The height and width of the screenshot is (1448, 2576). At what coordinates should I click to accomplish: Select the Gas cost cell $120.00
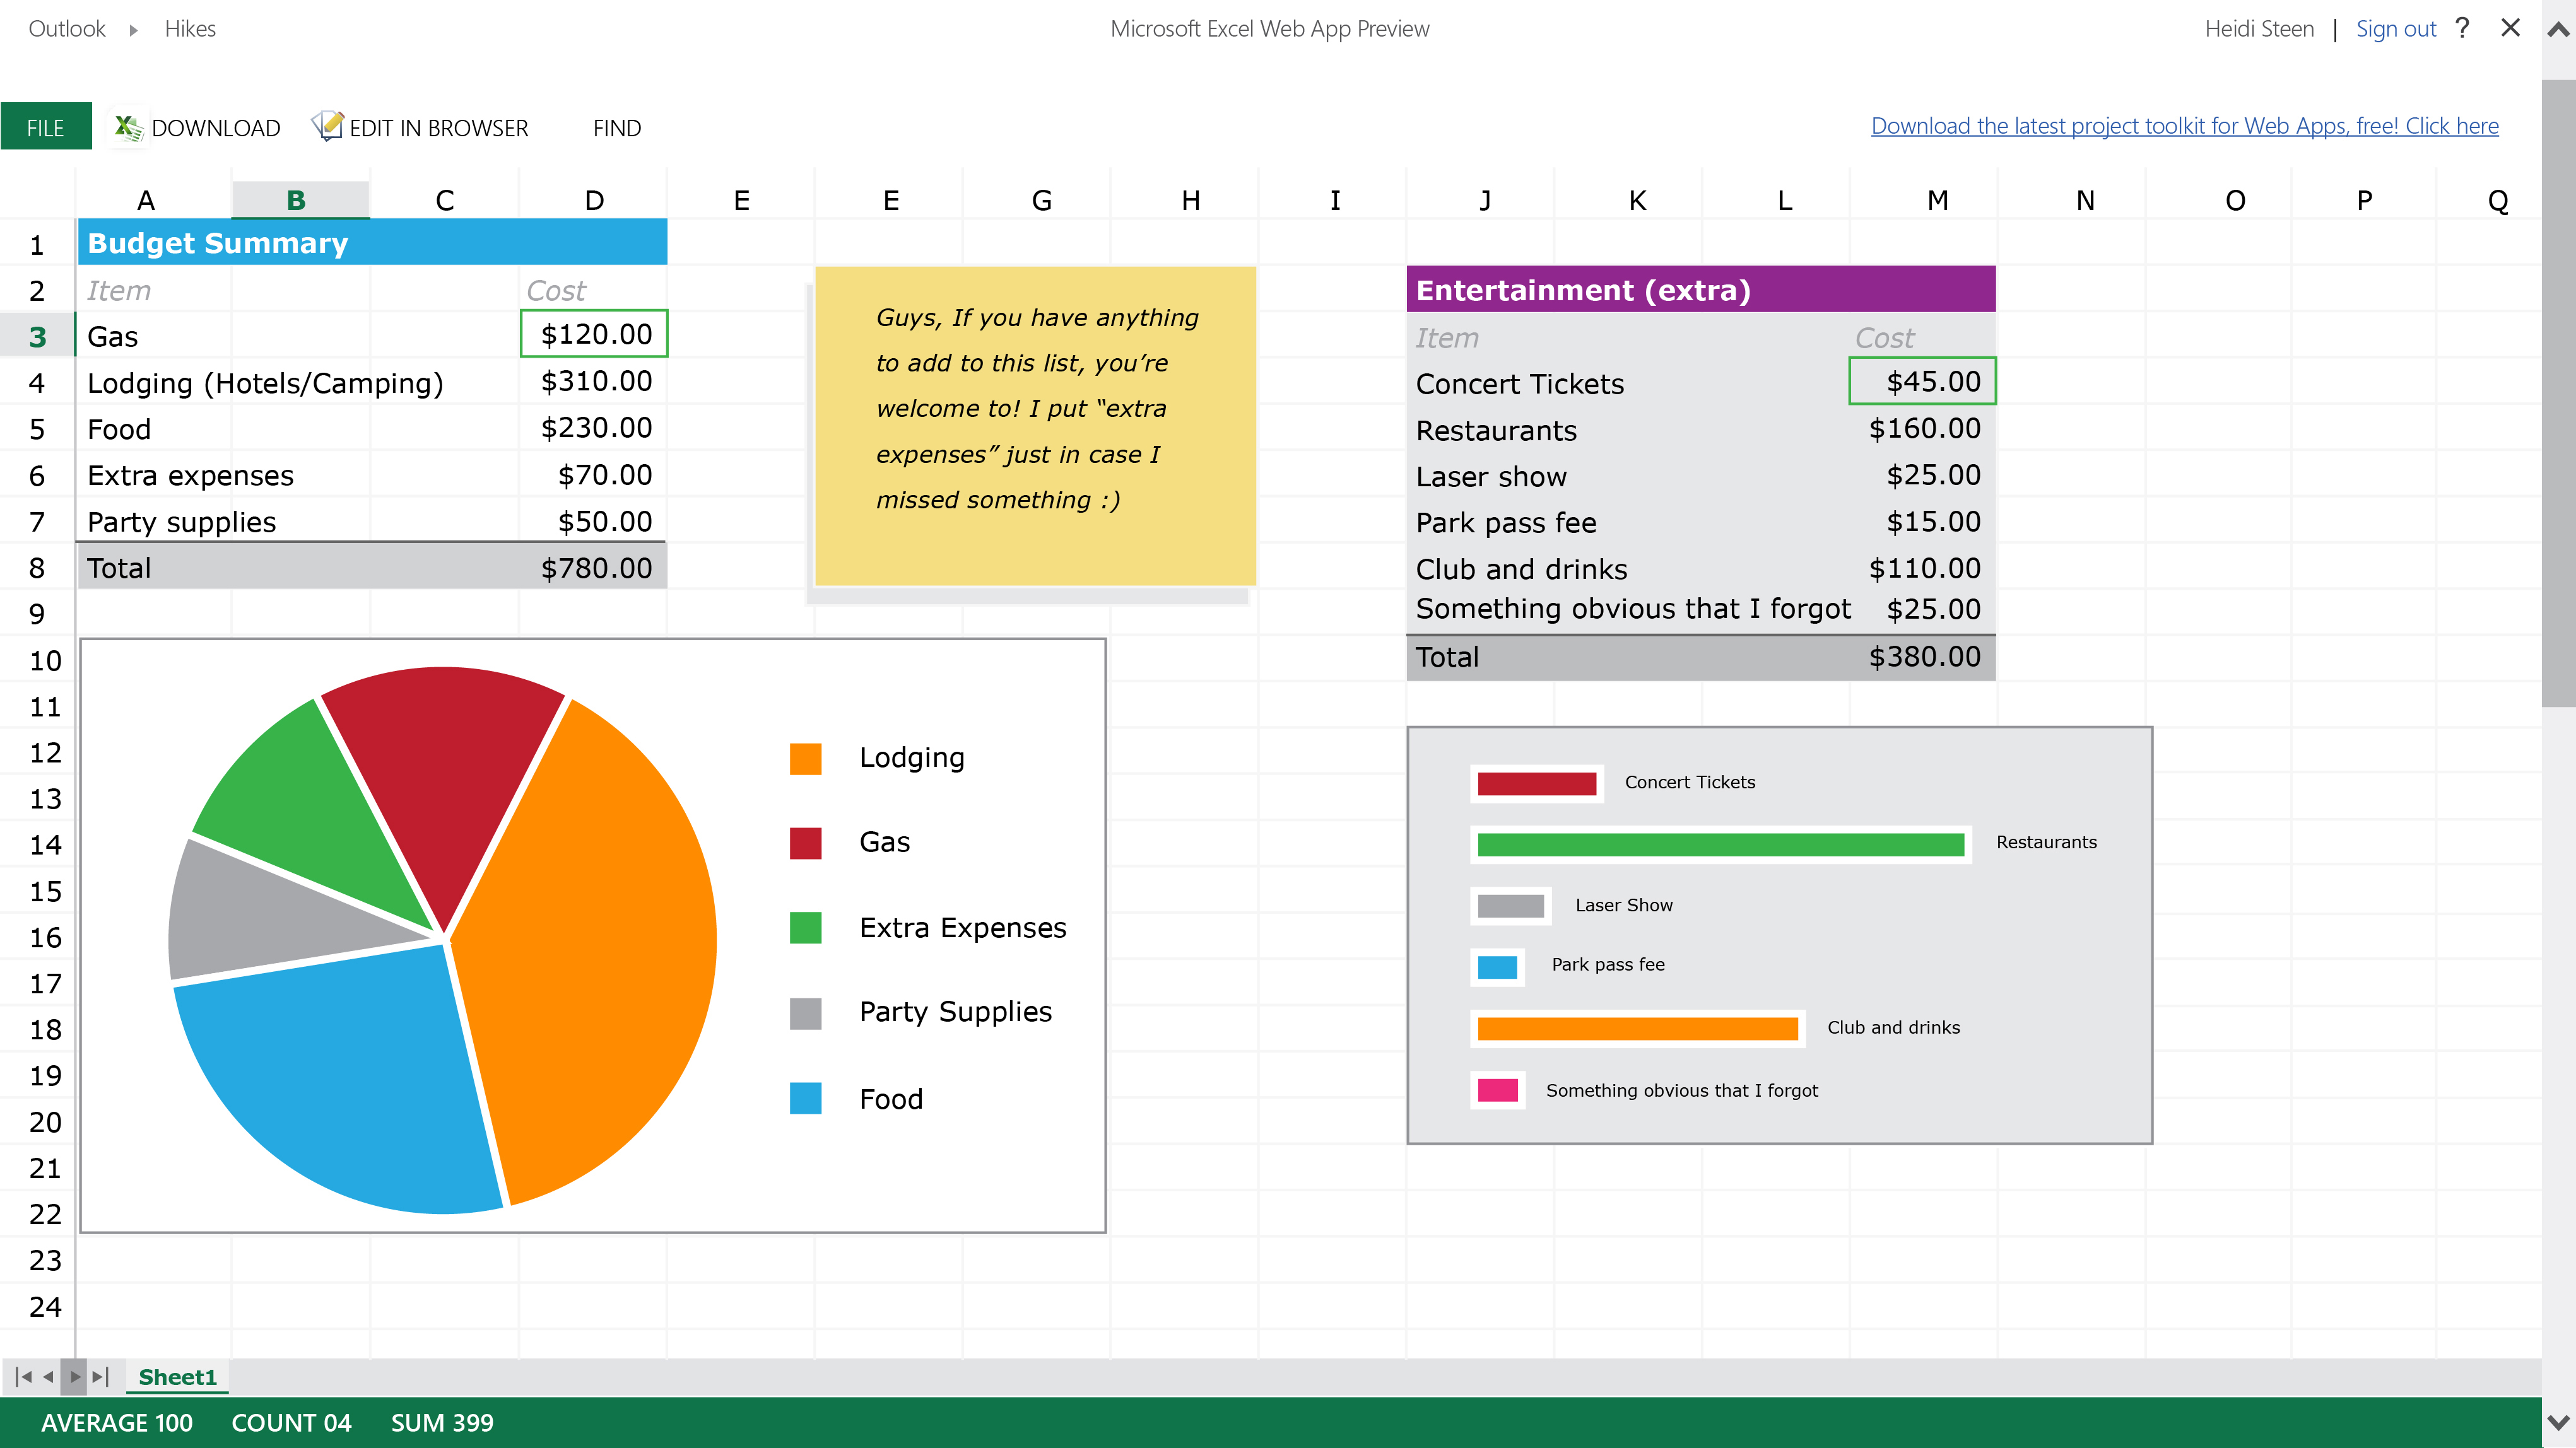[594, 335]
